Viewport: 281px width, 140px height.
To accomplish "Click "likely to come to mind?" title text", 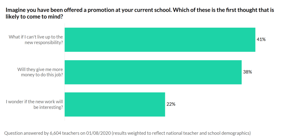I will click(x=34, y=17).
